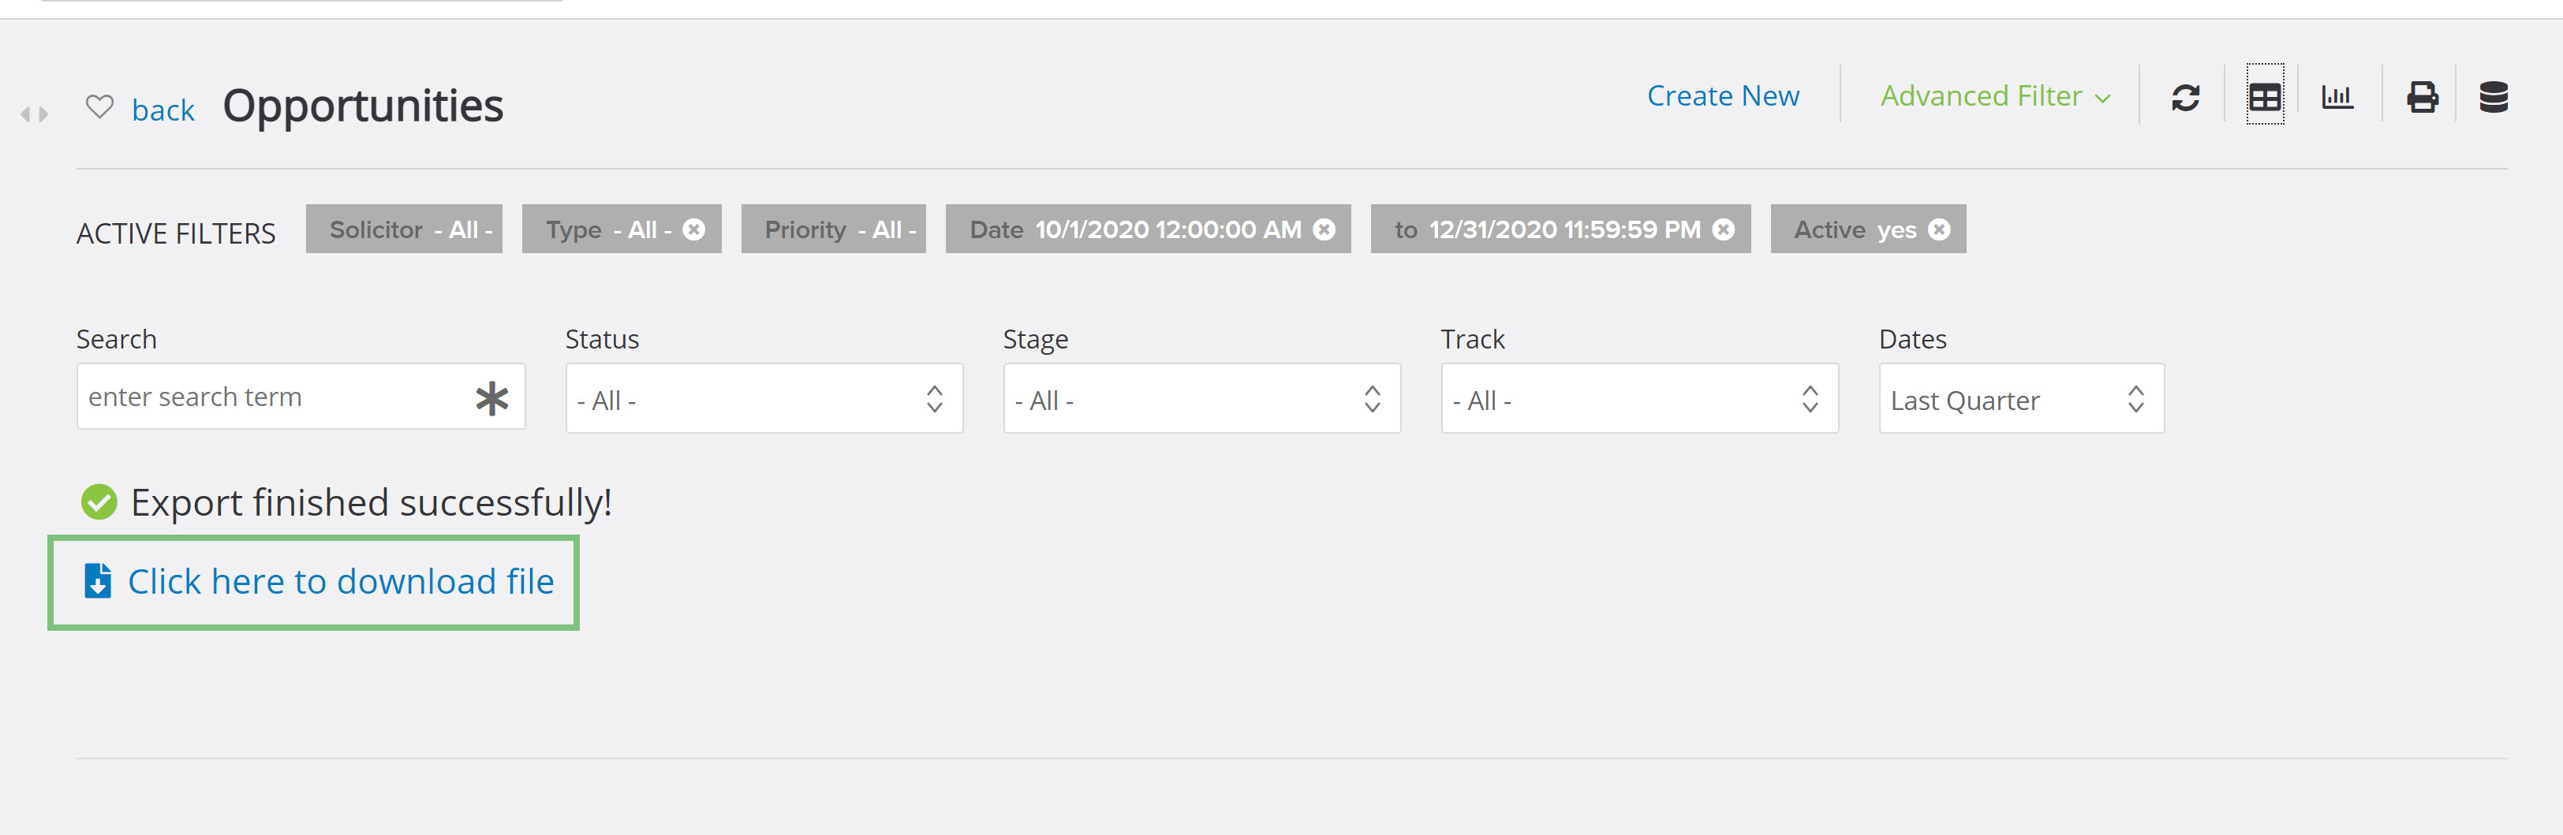Image resolution: width=2563 pixels, height=835 pixels.
Task: Click the print icon
Action: [2422, 98]
